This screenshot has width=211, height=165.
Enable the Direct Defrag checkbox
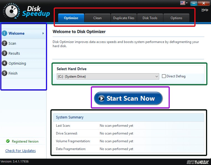click(164, 76)
